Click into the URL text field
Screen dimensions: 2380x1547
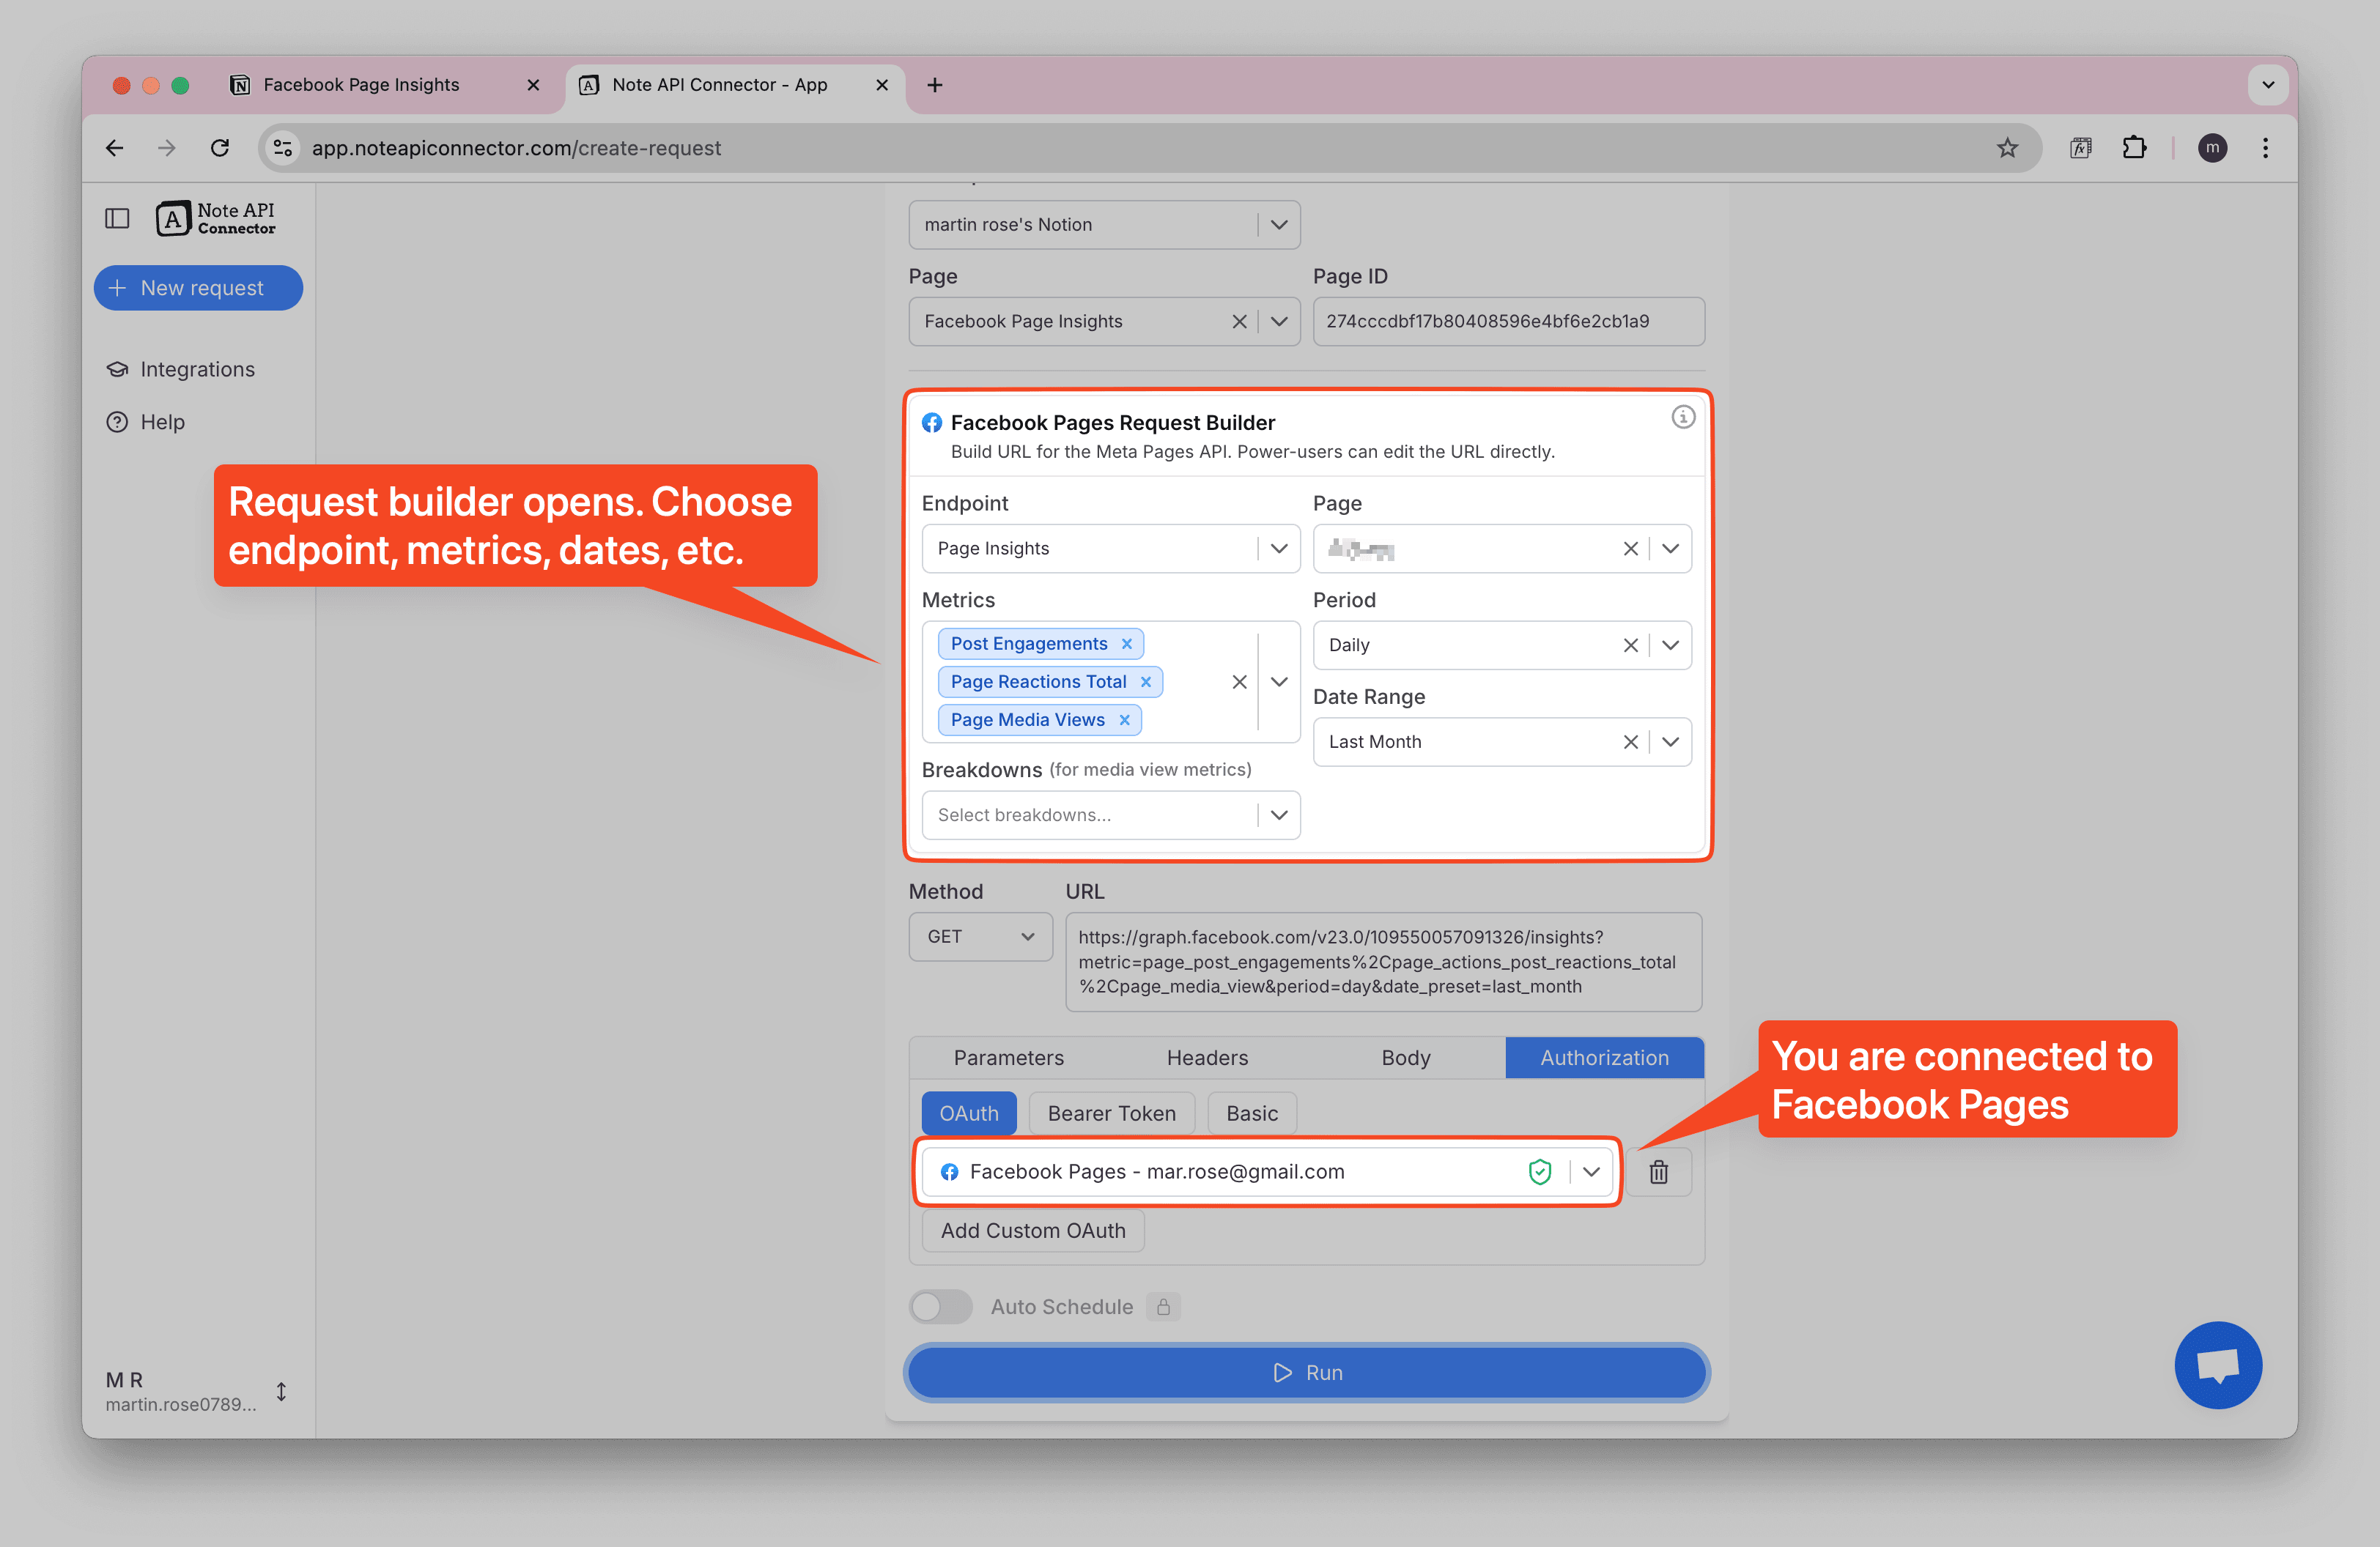(x=1383, y=961)
